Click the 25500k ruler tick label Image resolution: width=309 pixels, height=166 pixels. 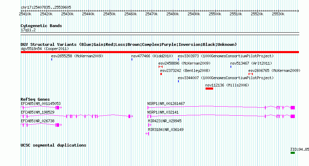(215, 14)
